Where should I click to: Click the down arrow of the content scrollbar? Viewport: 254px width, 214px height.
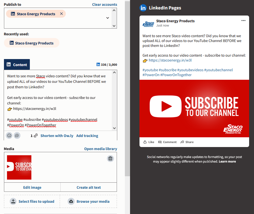click(115, 128)
